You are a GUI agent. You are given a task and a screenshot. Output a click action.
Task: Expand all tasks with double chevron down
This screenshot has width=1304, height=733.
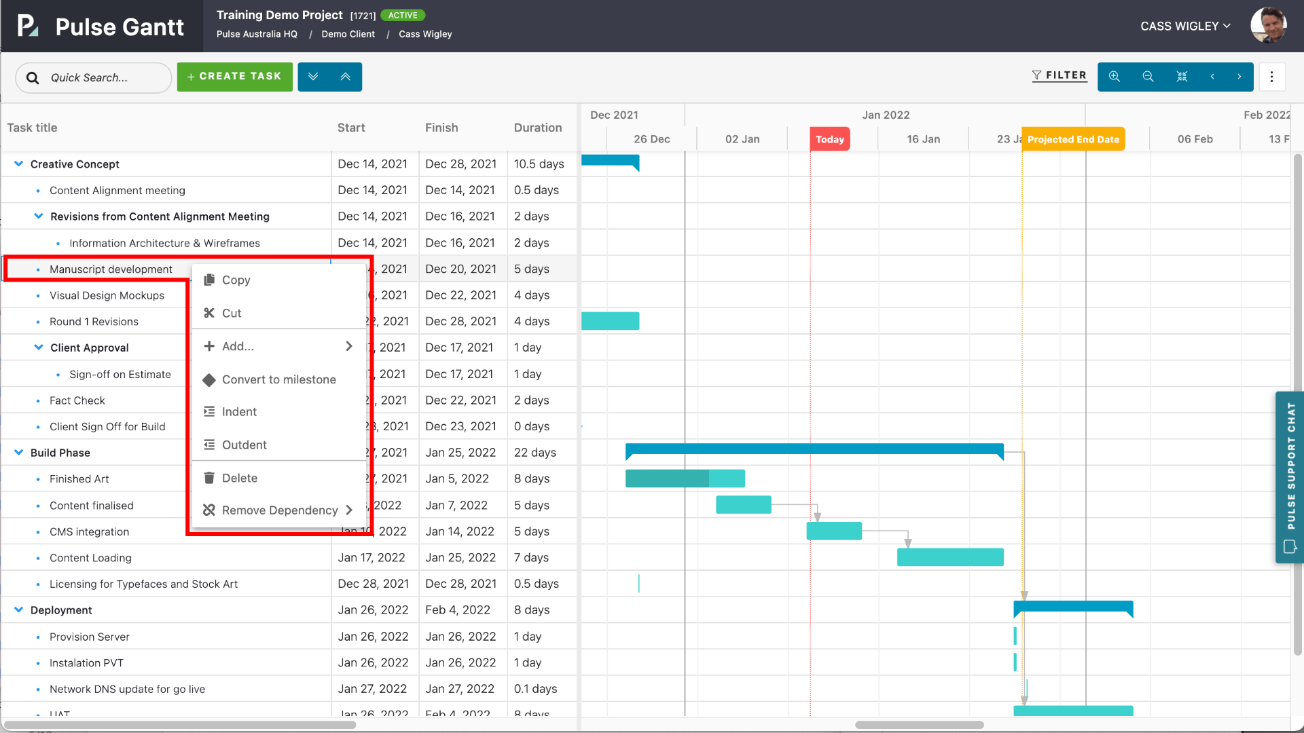tap(313, 76)
